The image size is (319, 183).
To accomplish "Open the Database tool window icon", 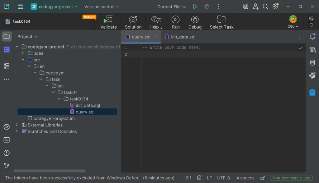I will [312, 62].
